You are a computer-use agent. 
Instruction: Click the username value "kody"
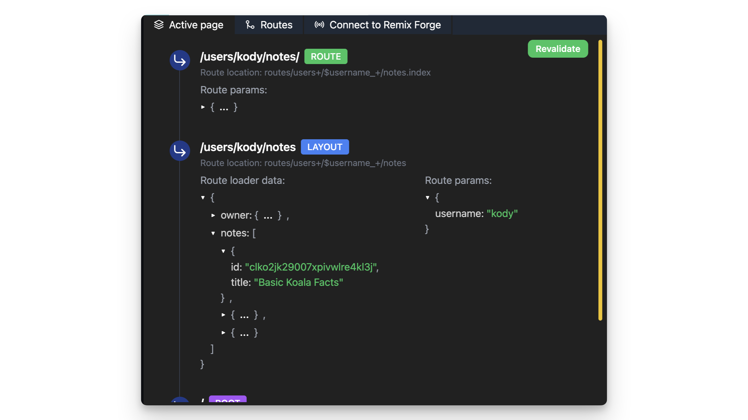tap(502, 214)
